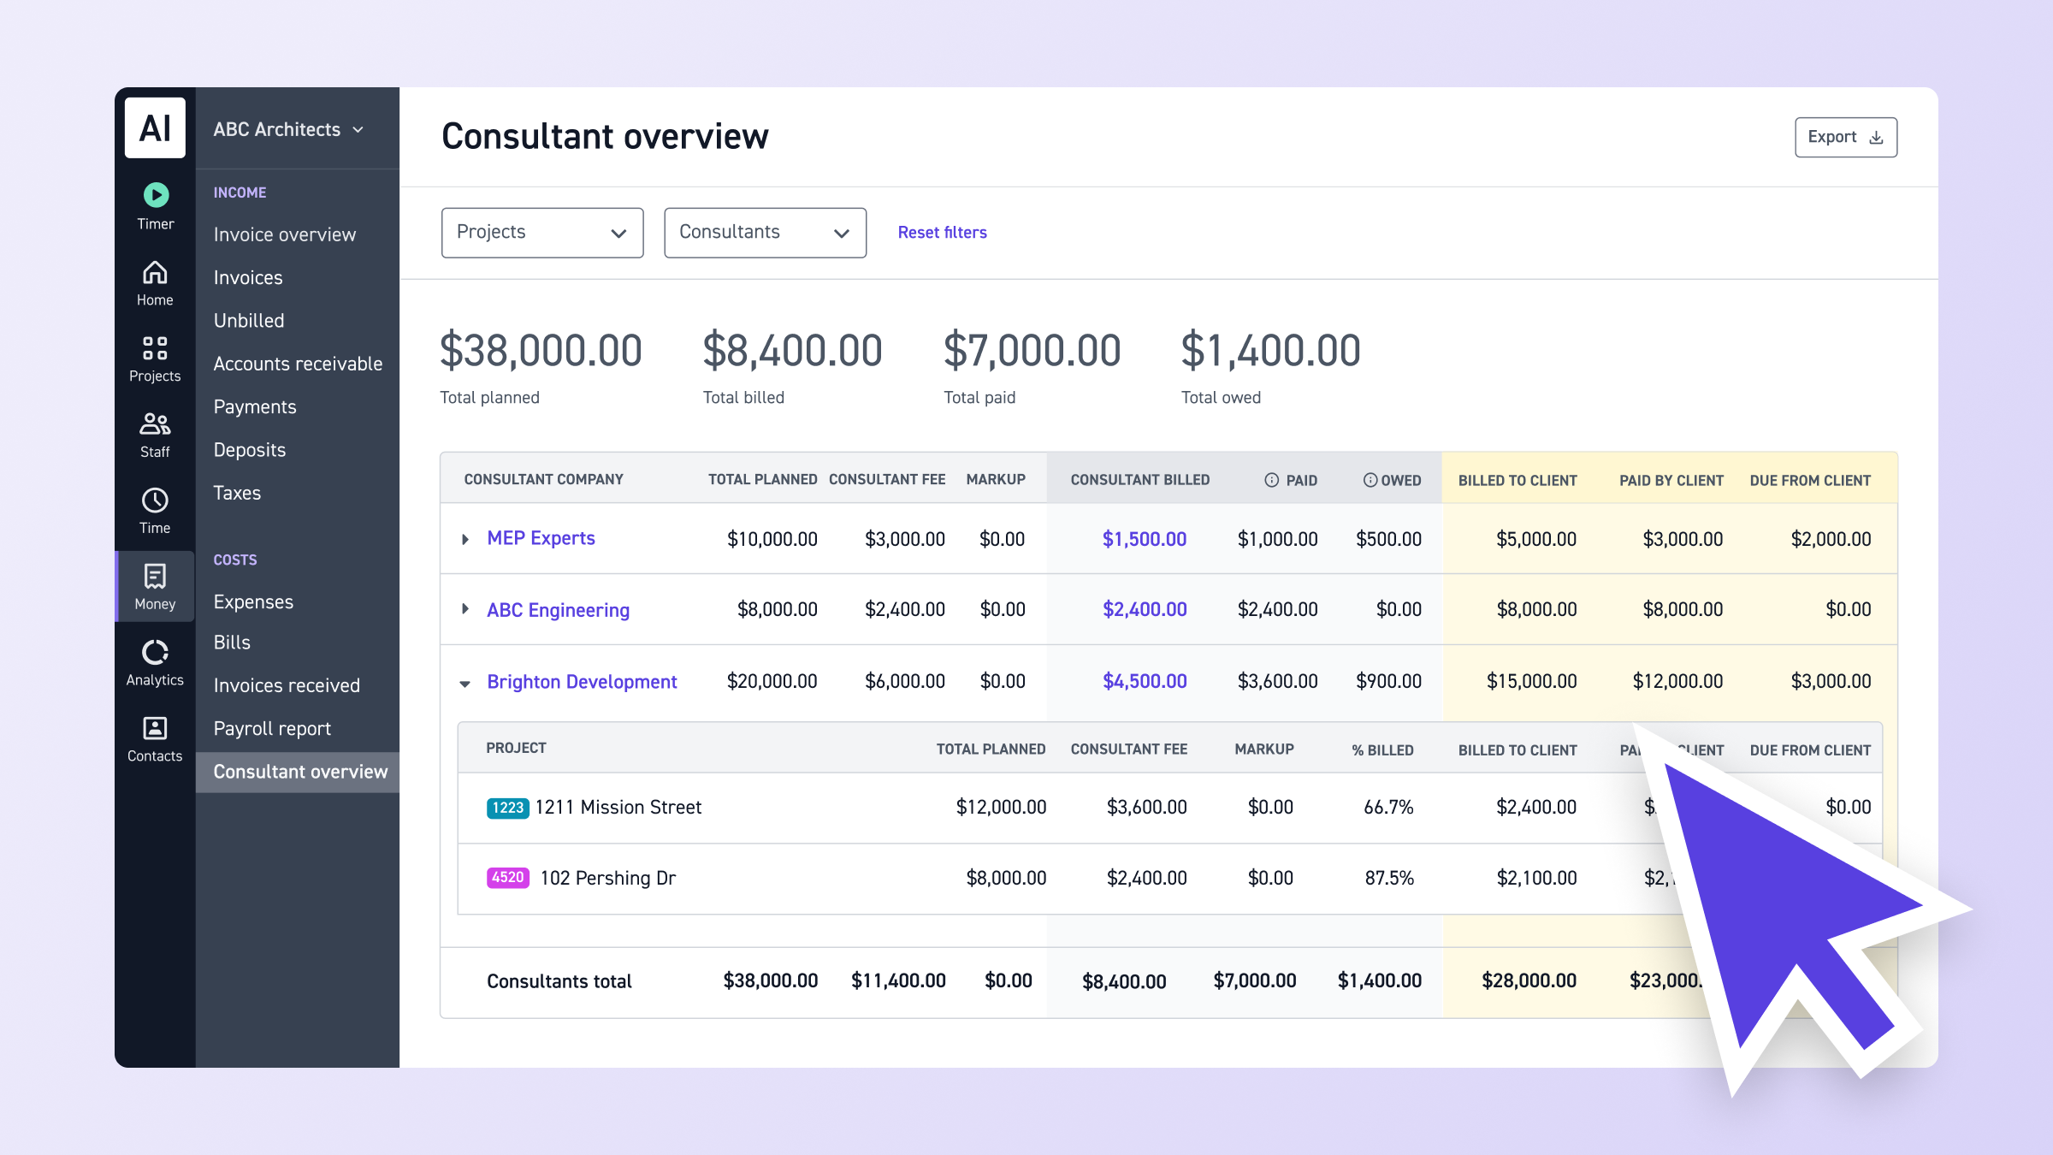Click the AI company logo icon
This screenshot has height=1155, width=2053.
154,128
